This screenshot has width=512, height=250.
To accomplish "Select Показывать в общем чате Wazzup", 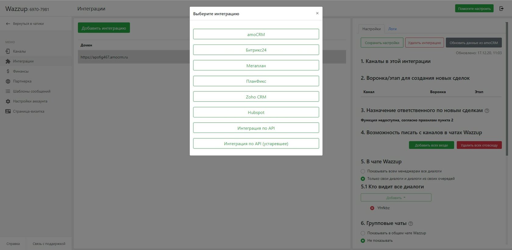I will (363, 233).
